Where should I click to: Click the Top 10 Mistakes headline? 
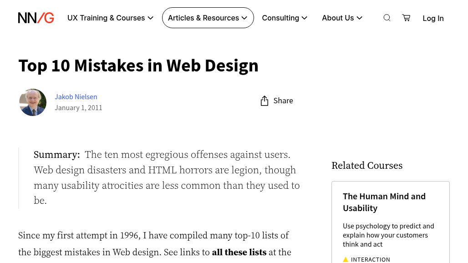pyautogui.click(x=138, y=65)
